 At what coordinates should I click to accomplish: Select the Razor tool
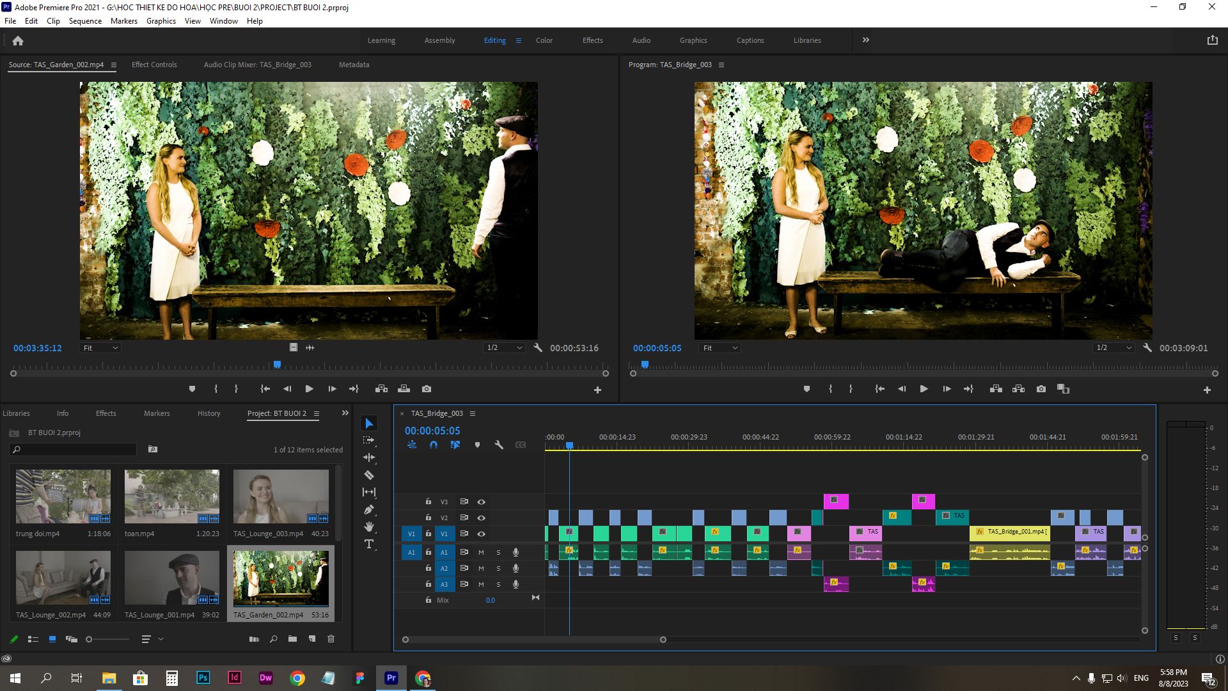tap(369, 475)
